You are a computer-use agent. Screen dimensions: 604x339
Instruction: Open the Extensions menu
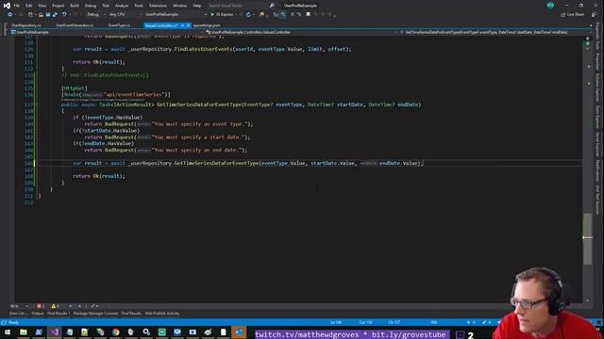(x=158, y=6)
